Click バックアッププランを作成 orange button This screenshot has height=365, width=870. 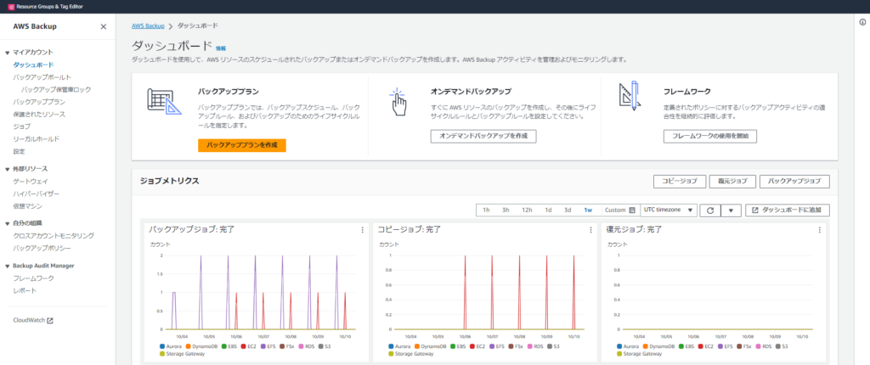[242, 145]
